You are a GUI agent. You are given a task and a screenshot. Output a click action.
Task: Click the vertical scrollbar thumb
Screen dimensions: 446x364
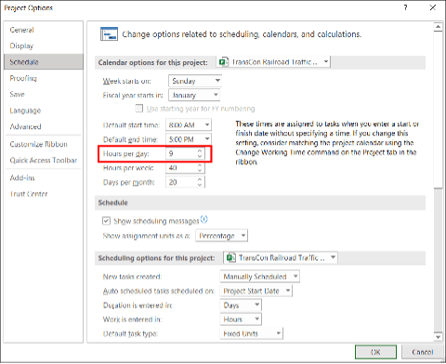coord(438,110)
